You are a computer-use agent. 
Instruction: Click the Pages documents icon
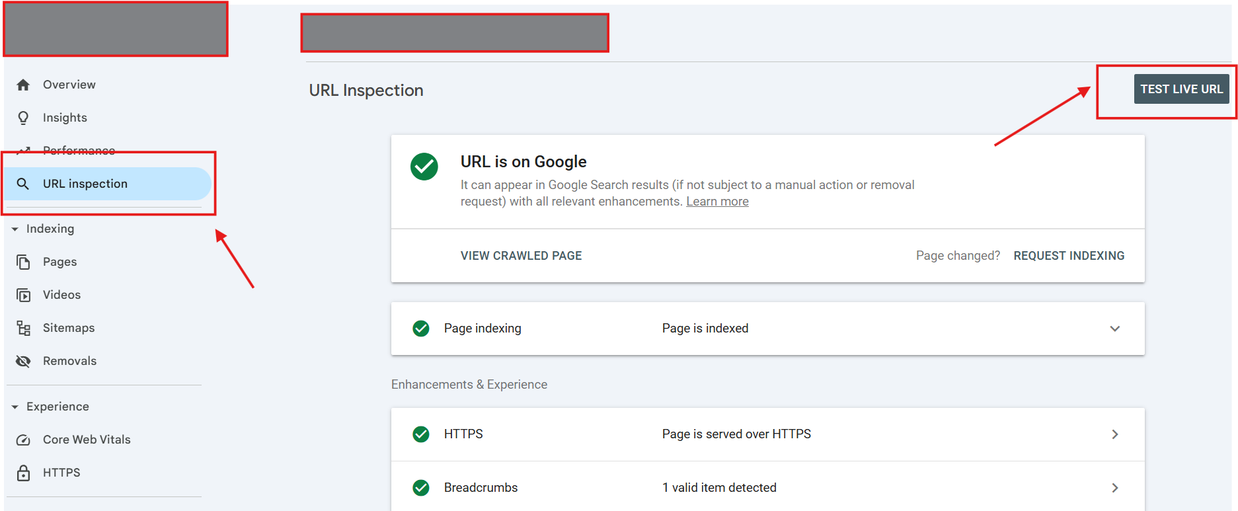(x=24, y=262)
